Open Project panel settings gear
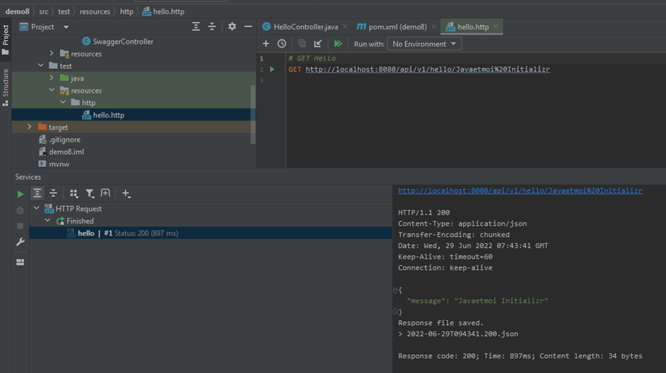The image size is (666, 373). tap(232, 27)
